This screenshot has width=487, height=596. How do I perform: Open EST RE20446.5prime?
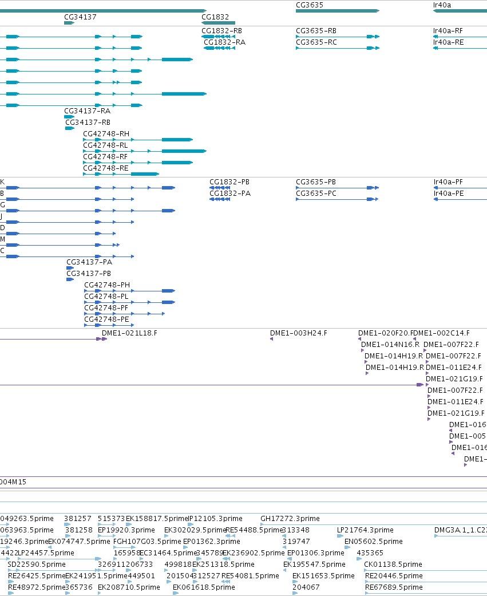coord(394,576)
